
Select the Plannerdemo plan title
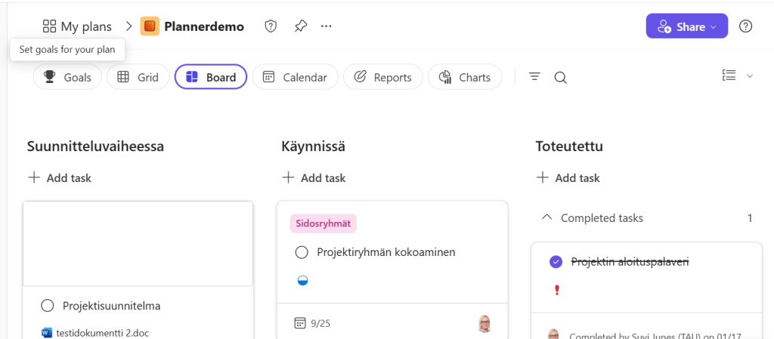[204, 26]
